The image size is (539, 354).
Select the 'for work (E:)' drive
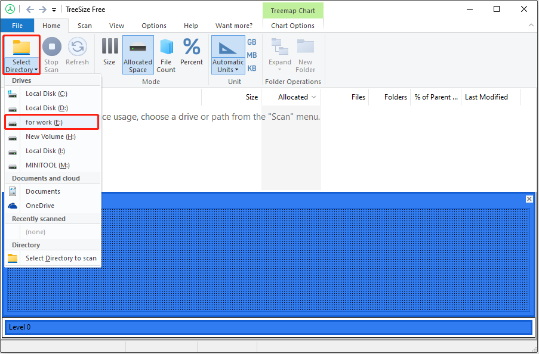(x=51, y=122)
